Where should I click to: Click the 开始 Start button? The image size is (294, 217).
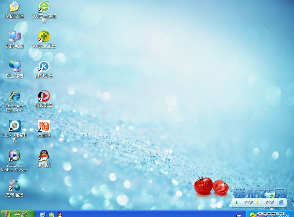pyautogui.click(x=17, y=214)
